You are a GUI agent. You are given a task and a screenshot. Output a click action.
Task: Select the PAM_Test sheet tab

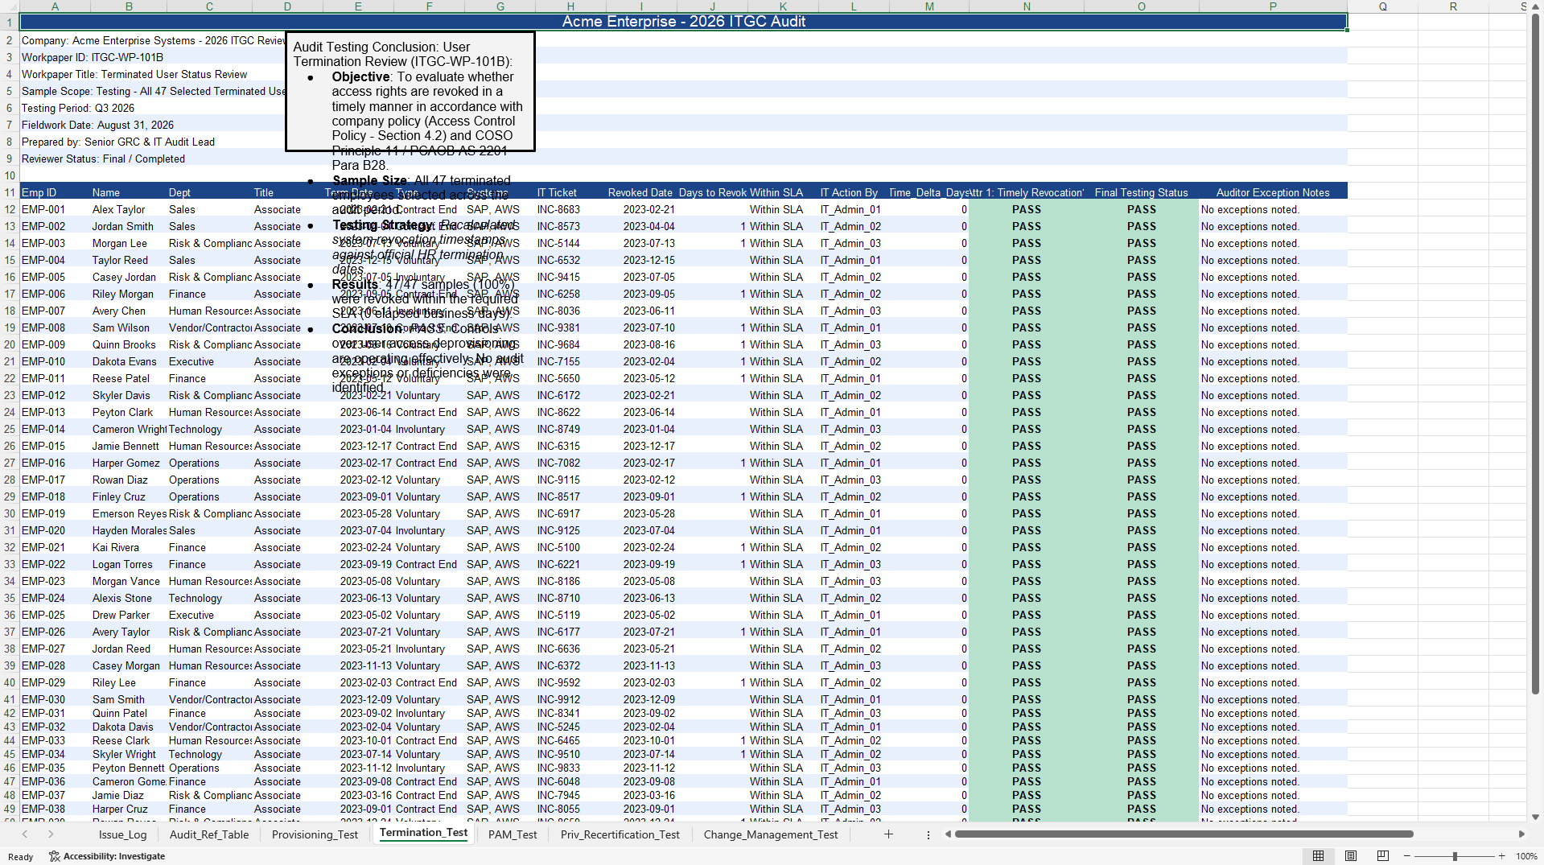coord(513,834)
